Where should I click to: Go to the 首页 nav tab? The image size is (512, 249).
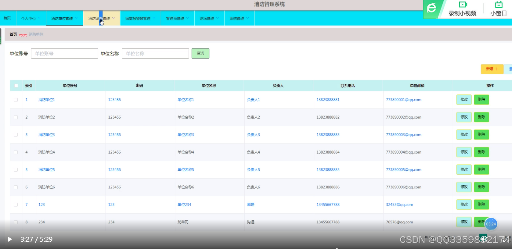(x=7, y=18)
